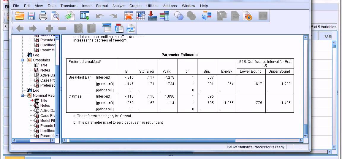Collapse the Nominal Reg node in outline
This screenshot has width=342, height=159.
click(22, 96)
